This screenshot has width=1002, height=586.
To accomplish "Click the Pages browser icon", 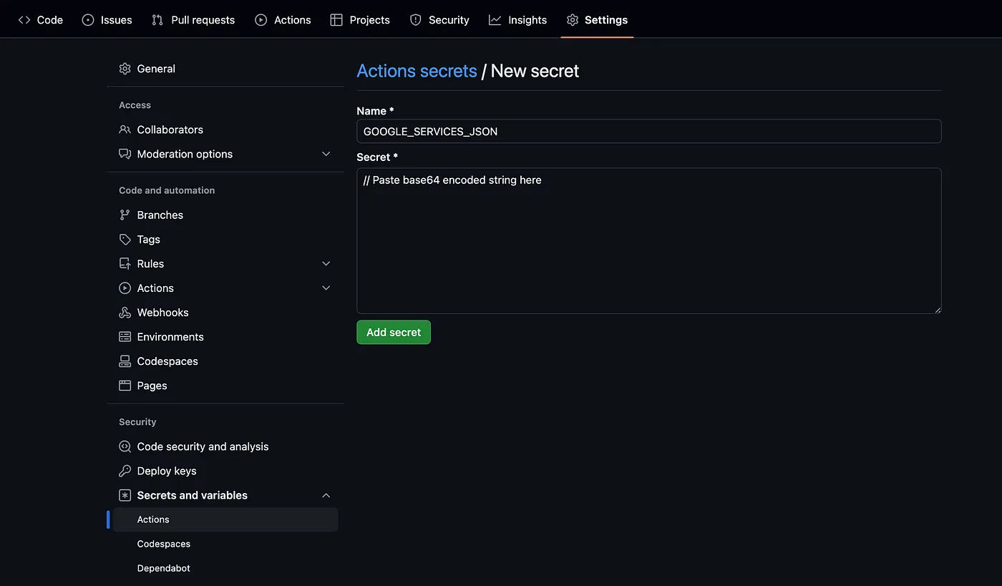I will pyautogui.click(x=125, y=386).
